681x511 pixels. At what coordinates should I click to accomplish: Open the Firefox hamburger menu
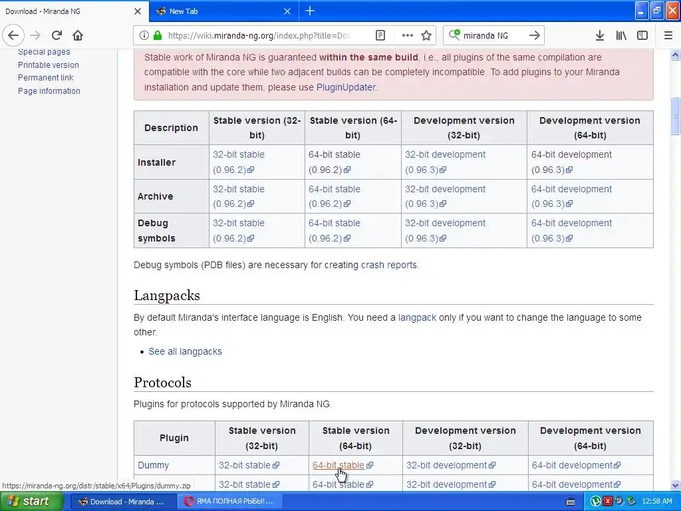(668, 36)
